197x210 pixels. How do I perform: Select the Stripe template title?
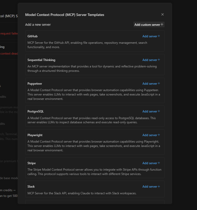pyautogui.click(x=32, y=163)
